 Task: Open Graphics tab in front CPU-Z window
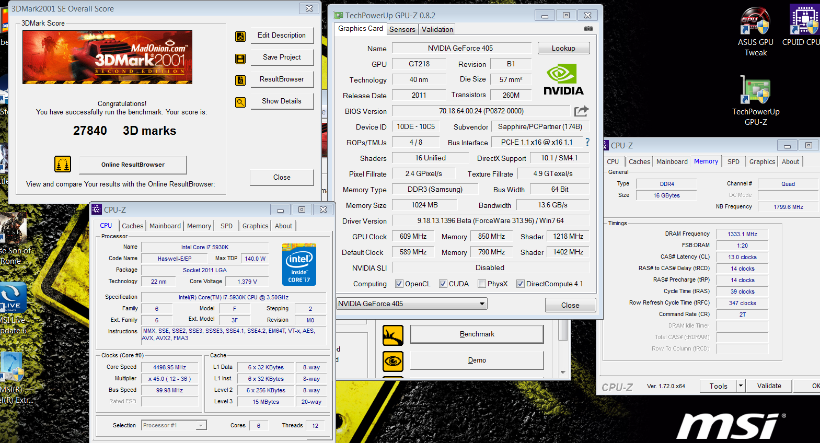click(255, 226)
